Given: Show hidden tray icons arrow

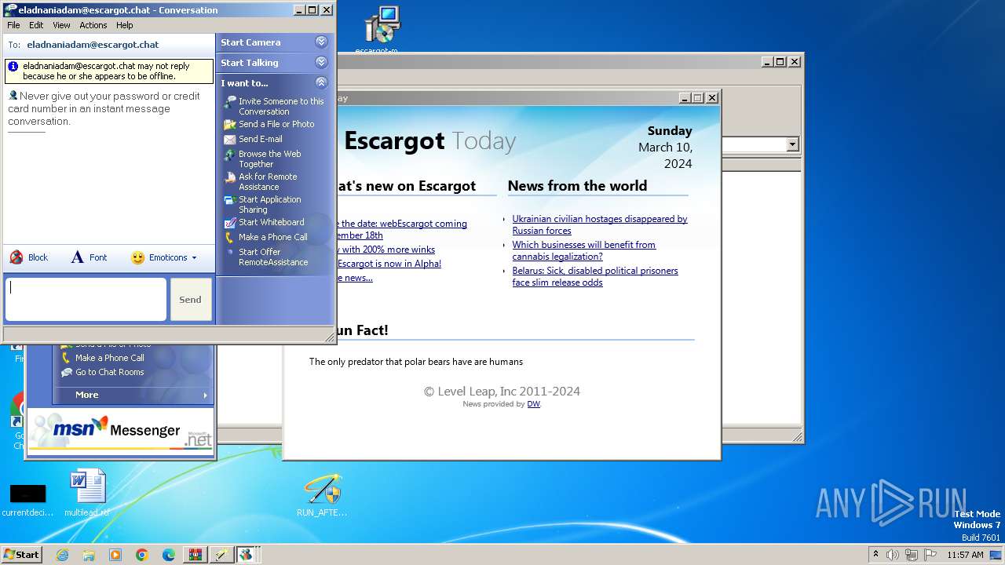Looking at the screenshot, I should 876,555.
